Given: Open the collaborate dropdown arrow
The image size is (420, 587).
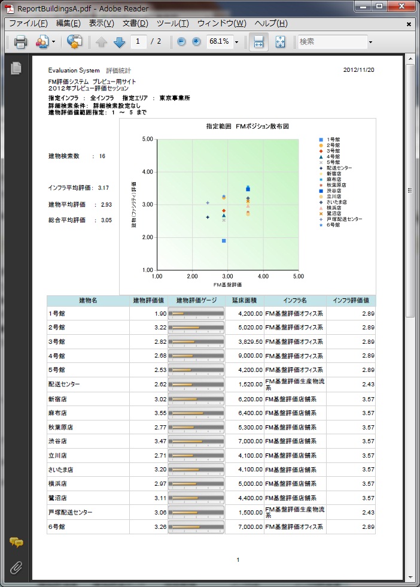Looking at the screenshot, I should pyautogui.click(x=53, y=42).
